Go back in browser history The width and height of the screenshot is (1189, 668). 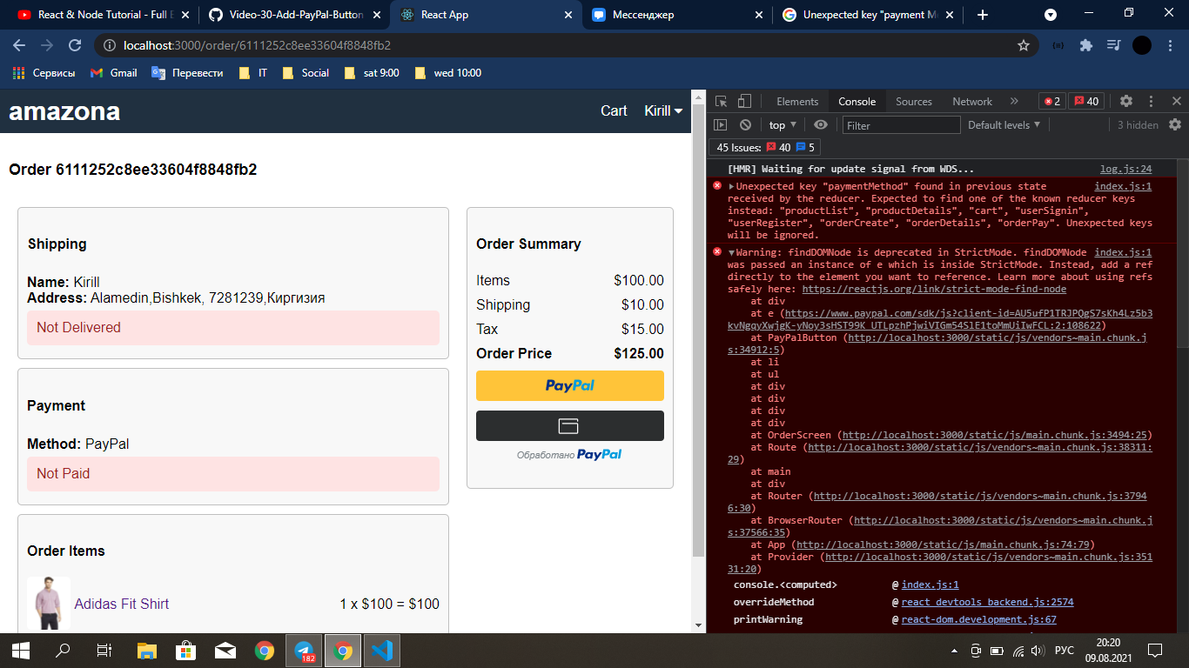coord(19,45)
